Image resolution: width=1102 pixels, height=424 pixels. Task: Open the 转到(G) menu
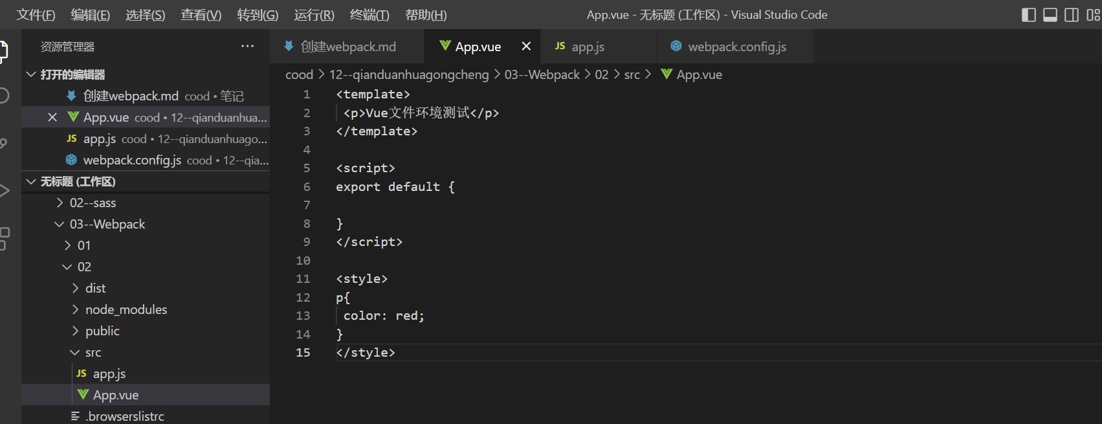pos(258,15)
